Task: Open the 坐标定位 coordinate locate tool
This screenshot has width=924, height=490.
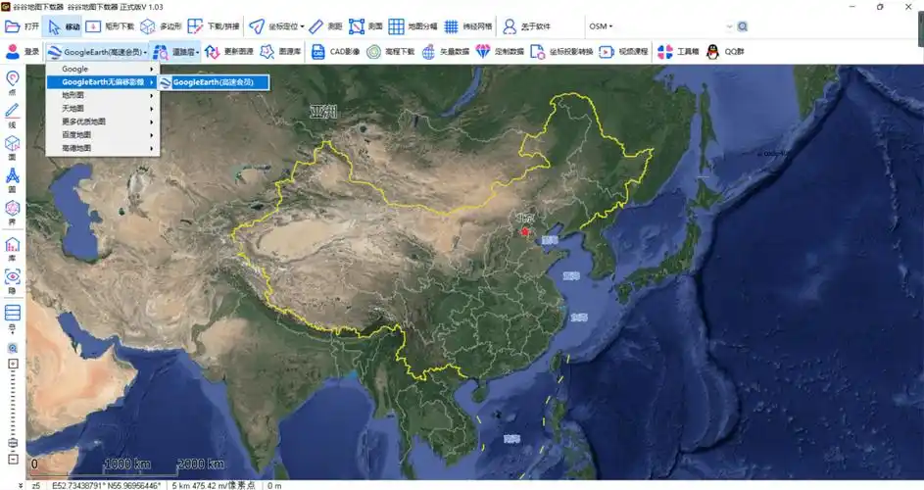Action: point(275,26)
